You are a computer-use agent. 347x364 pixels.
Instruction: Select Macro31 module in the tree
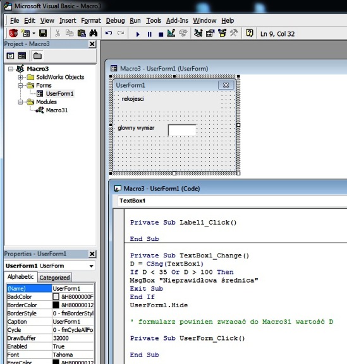(57, 110)
